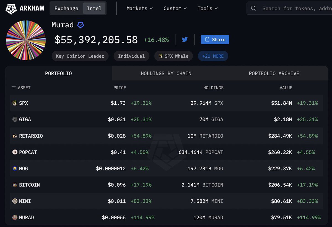Click the verified badge next to Murad
This screenshot has width=332, height=227.
click(81, 25)
